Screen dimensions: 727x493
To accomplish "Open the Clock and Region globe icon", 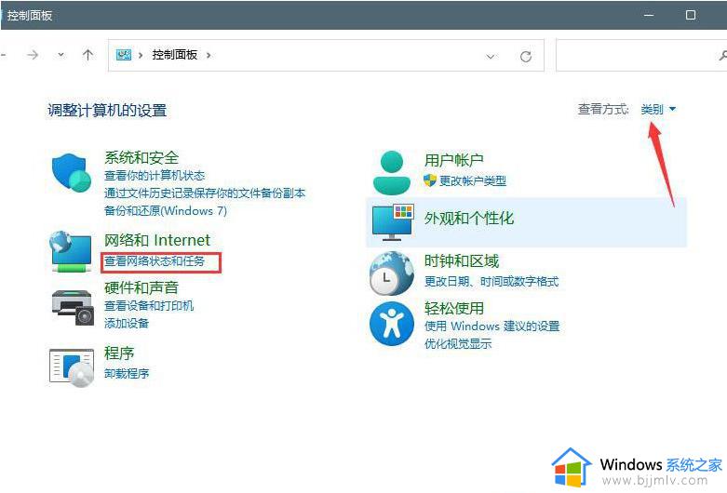I will pyautogui.click(x=392, y=273).
